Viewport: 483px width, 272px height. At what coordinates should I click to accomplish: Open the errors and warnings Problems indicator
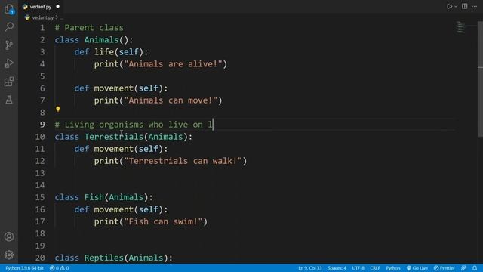59,268
